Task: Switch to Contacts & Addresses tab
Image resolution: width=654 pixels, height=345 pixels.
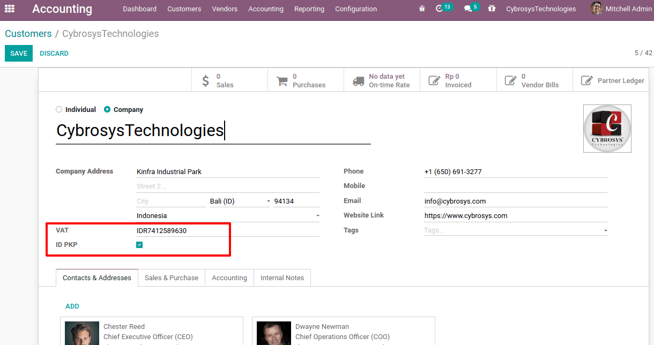Action: (x=97, y=277)
